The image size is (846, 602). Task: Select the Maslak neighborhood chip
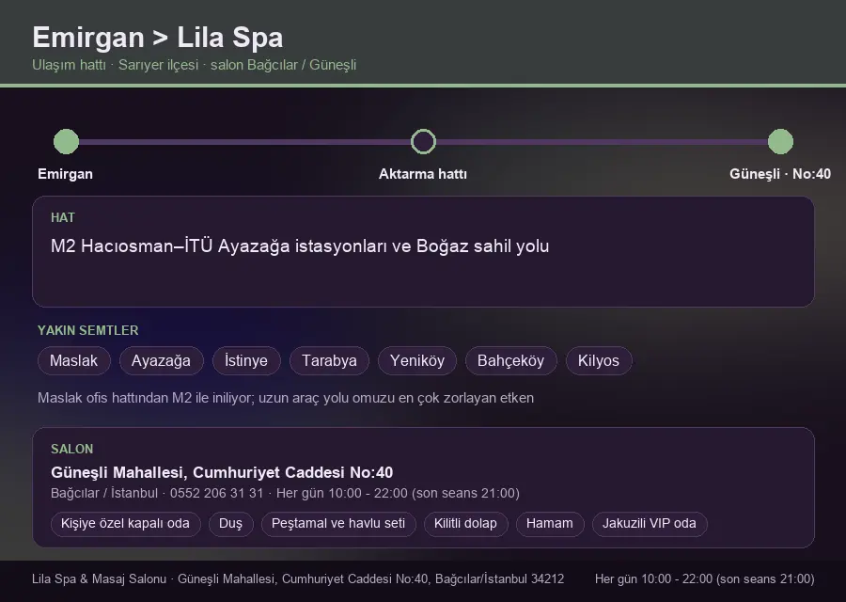[74, 360]
